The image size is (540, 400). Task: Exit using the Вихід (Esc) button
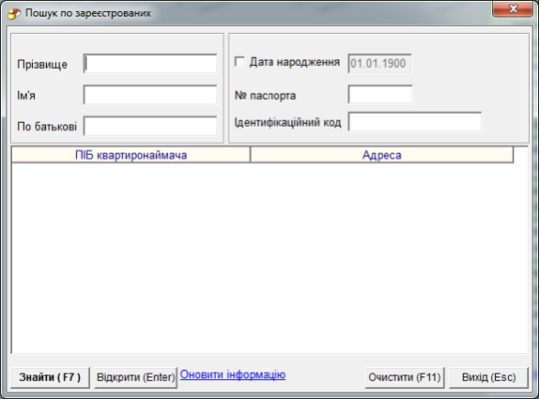tap(489, 377)
